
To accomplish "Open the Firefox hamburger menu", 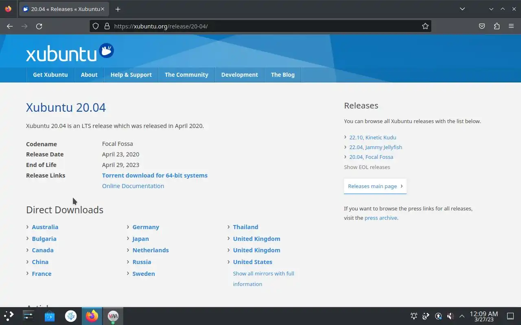I will coord(511,26).
